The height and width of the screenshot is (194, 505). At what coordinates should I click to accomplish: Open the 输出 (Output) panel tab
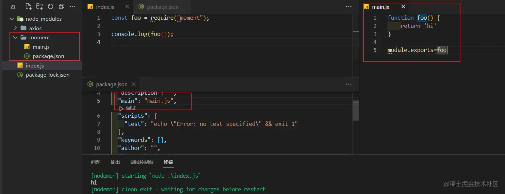pyautogui.click(x=115, y=162)
